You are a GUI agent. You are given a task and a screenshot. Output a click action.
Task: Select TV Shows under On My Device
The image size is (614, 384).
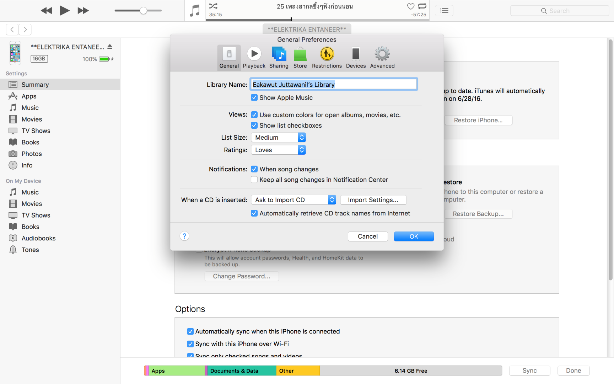[x=60, y=215]
